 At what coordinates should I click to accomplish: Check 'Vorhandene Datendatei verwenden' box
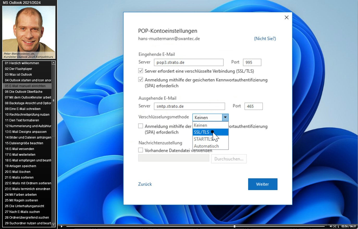coord(141,150)
